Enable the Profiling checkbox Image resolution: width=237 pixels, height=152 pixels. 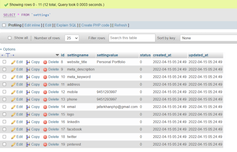click(x=4, y=25)
